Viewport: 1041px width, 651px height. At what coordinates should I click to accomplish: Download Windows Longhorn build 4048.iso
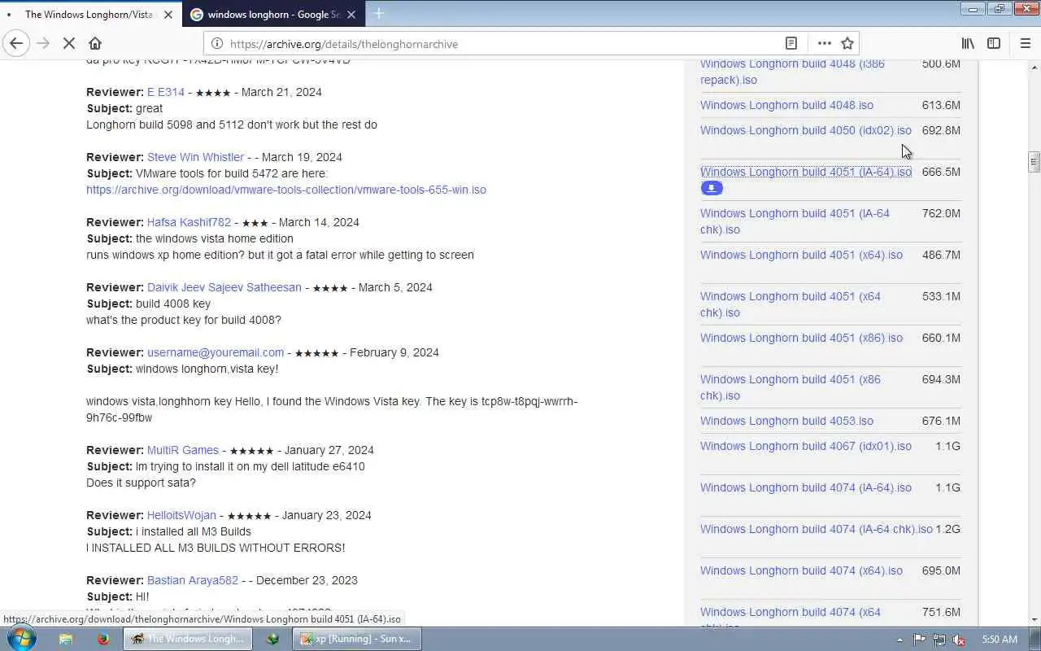pyautogui.click(x=786, y=105)
